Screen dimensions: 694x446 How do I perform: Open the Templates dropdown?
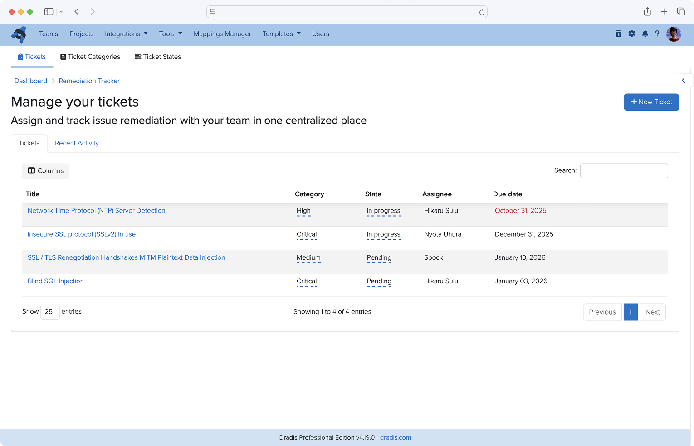281,34
